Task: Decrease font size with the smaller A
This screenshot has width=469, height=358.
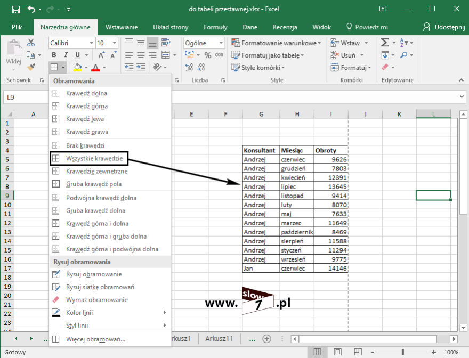Action: tap(113, 55)
